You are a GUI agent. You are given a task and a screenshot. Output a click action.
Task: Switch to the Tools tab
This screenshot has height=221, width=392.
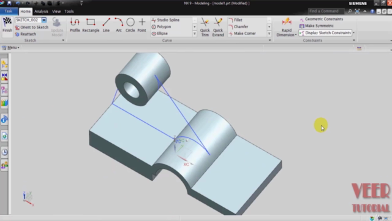click(x=69, y=11)
